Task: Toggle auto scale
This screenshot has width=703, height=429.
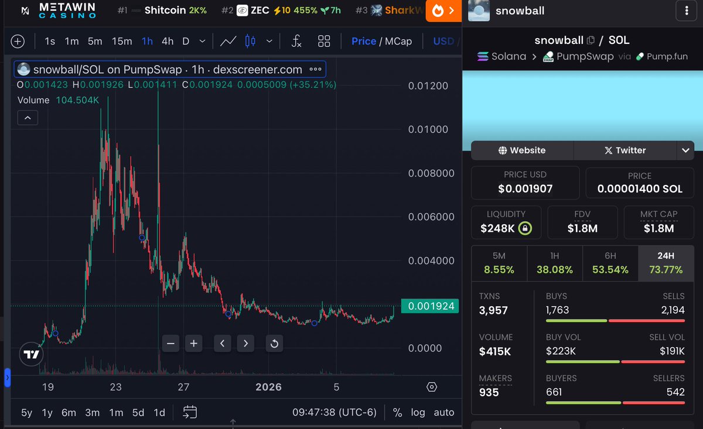Action: (x=444, y=413)
